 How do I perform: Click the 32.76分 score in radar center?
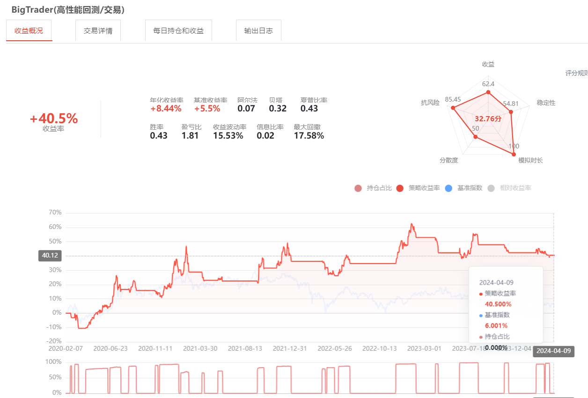point(488,119)
